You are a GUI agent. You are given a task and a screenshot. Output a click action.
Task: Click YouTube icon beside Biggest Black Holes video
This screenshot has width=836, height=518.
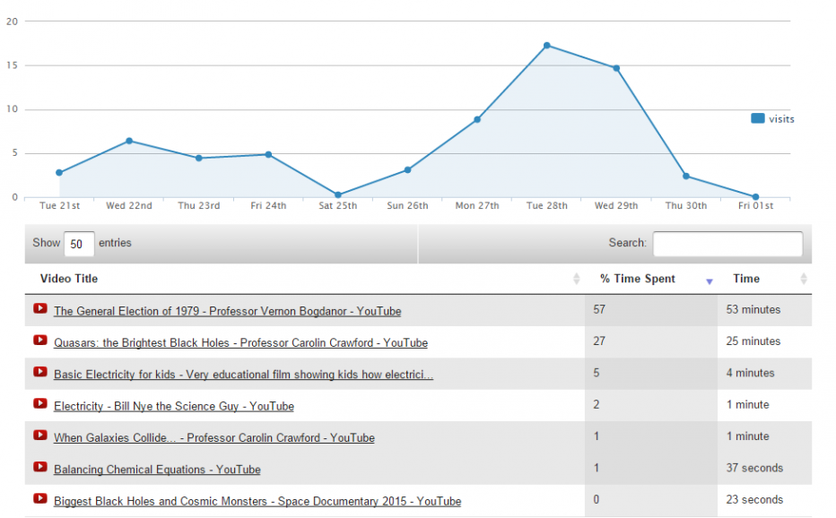coord(40,498)
